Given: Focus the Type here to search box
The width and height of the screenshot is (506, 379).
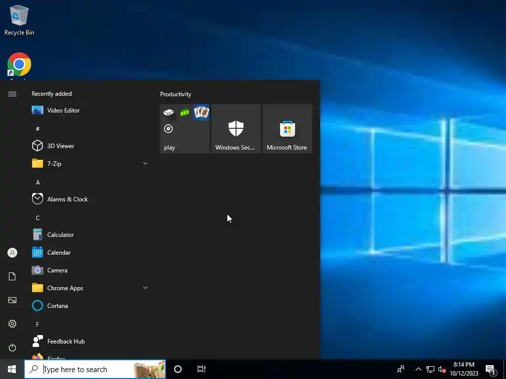Looking at the screenshot, I should click(x=95, y=369).
